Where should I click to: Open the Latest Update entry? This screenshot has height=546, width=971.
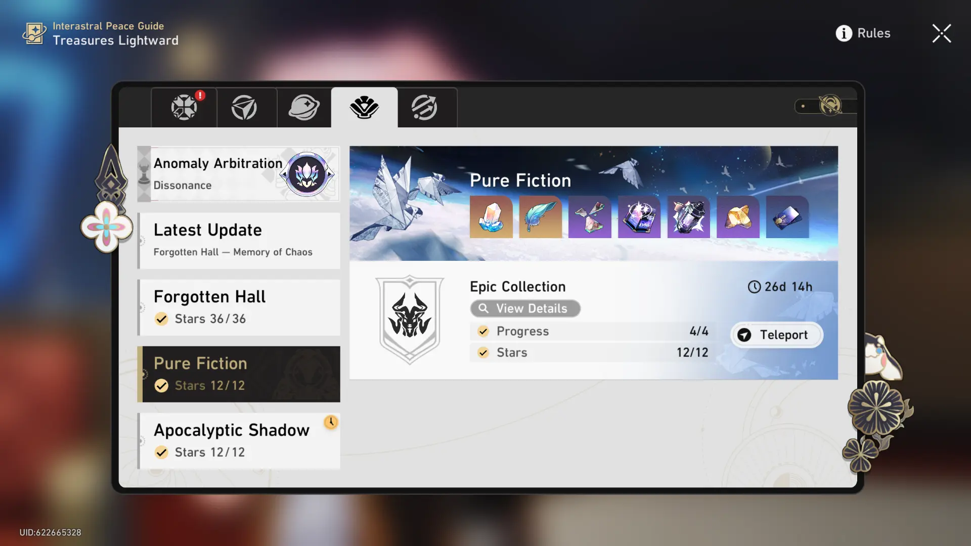239,241
